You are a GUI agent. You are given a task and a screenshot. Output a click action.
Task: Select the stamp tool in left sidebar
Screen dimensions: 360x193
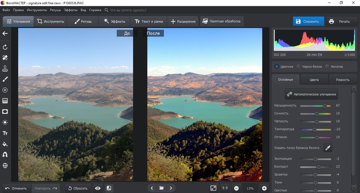5,68
